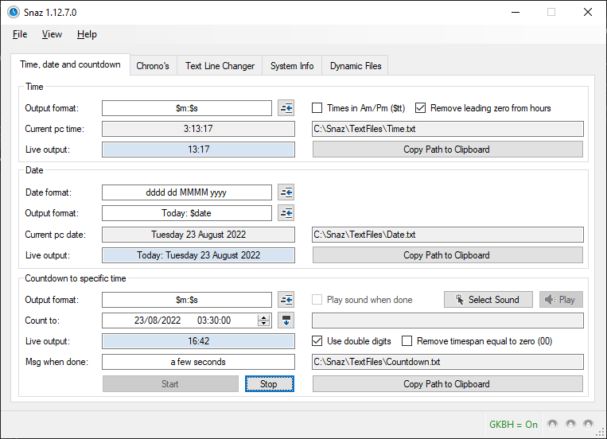Open variable picker for Countdown output format
This screenshot has width=607, height=439.
[286, 300]
